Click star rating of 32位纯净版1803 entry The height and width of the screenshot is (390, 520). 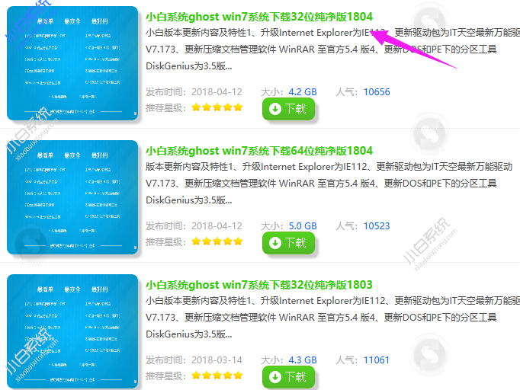217,376
